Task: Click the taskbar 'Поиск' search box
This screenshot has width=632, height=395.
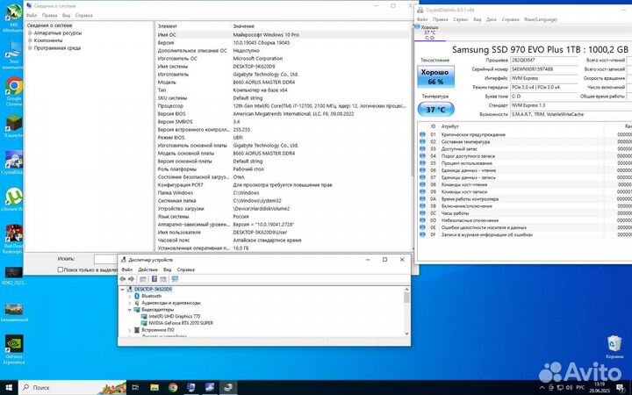Action: tap(74, 388)
